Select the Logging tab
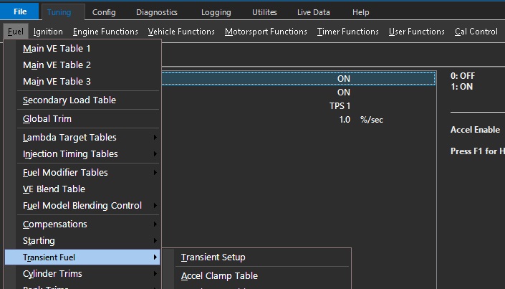 point(216,12)
